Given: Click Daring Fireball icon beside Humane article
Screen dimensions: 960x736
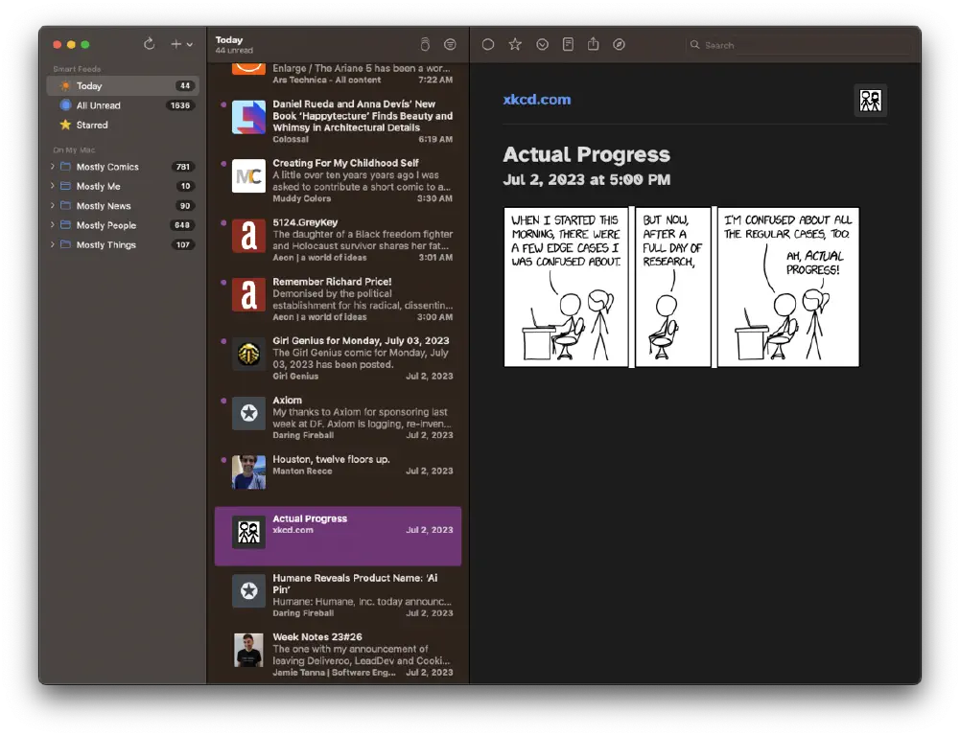Looking at the screenshot, I should 248,591.
